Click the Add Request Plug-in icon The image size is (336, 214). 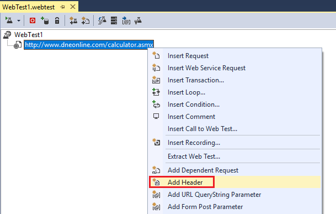point(86,20)
